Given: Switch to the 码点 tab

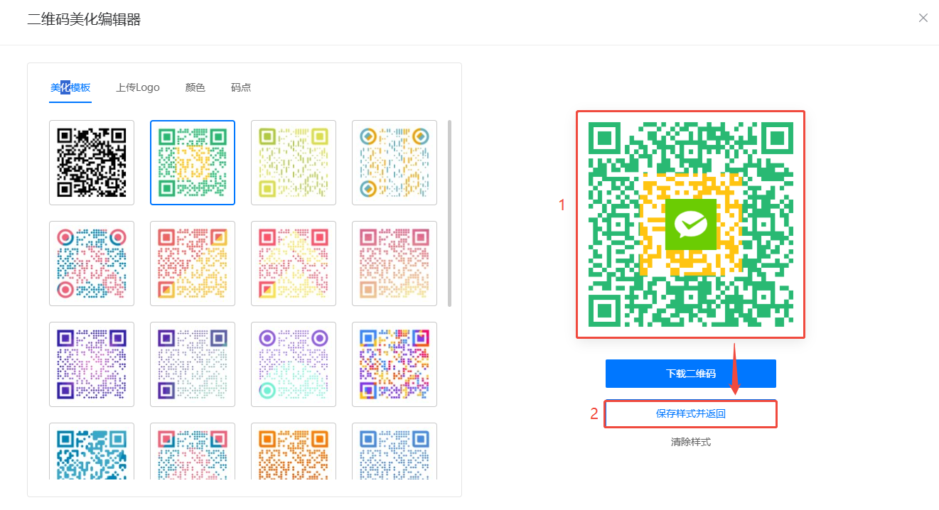Looking at the screenshot, I should pyautogui.click(x=241, y=88).
